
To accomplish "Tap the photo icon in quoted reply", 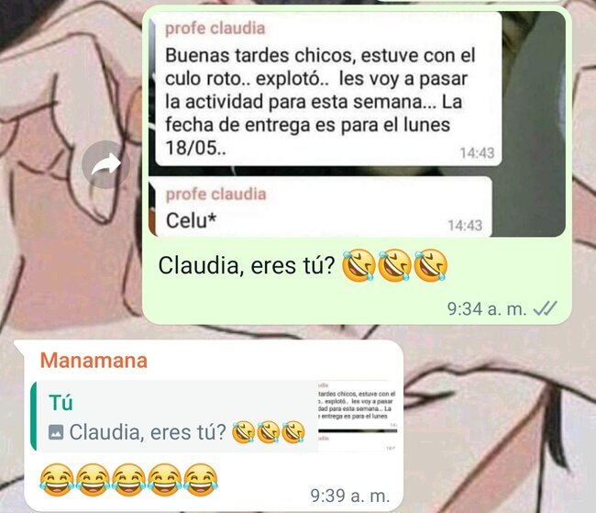I will click(x=56, y=433).
